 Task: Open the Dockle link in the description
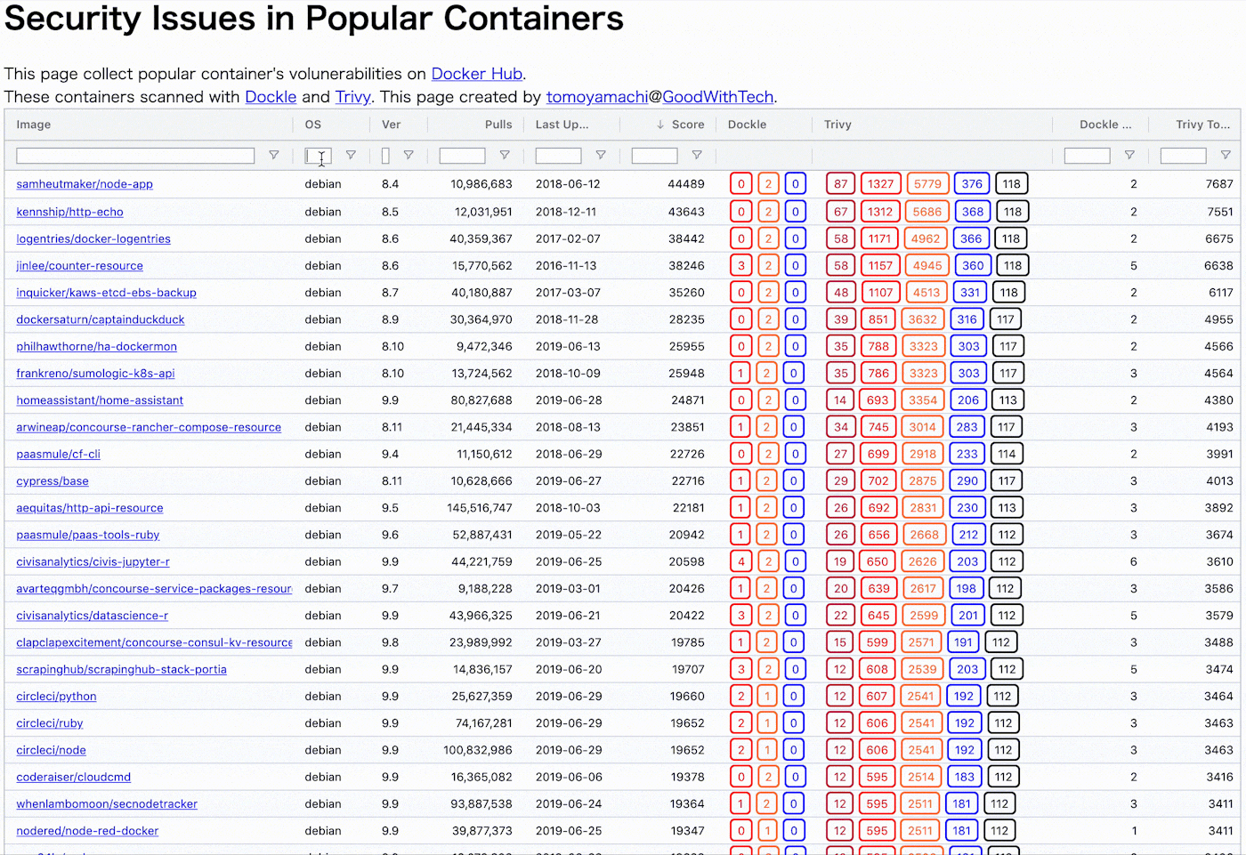tap(271, 97)
